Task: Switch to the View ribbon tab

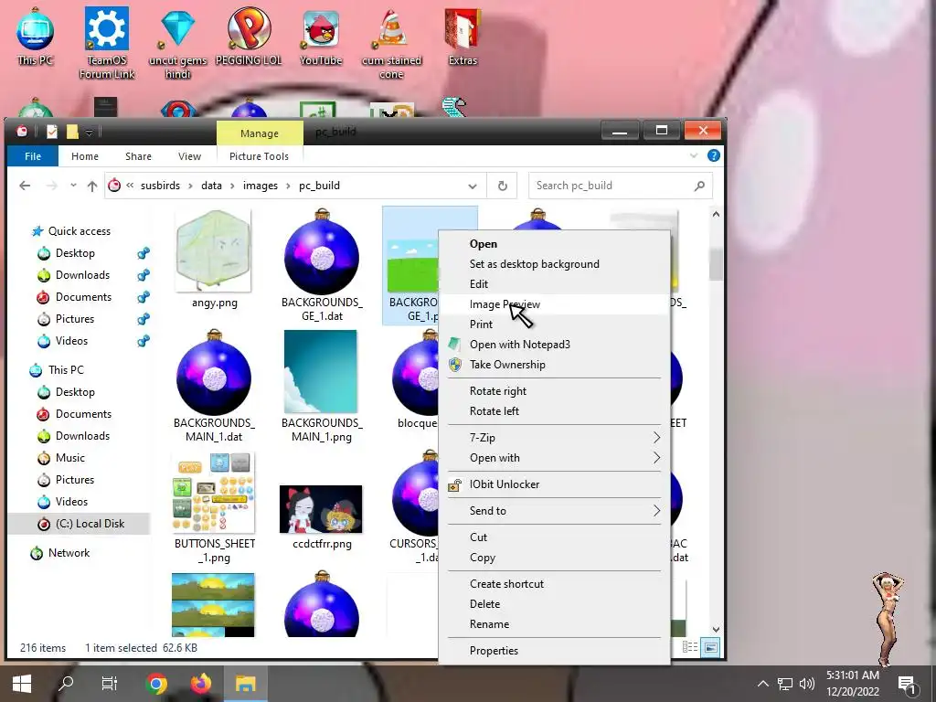Action: (189, 155)
